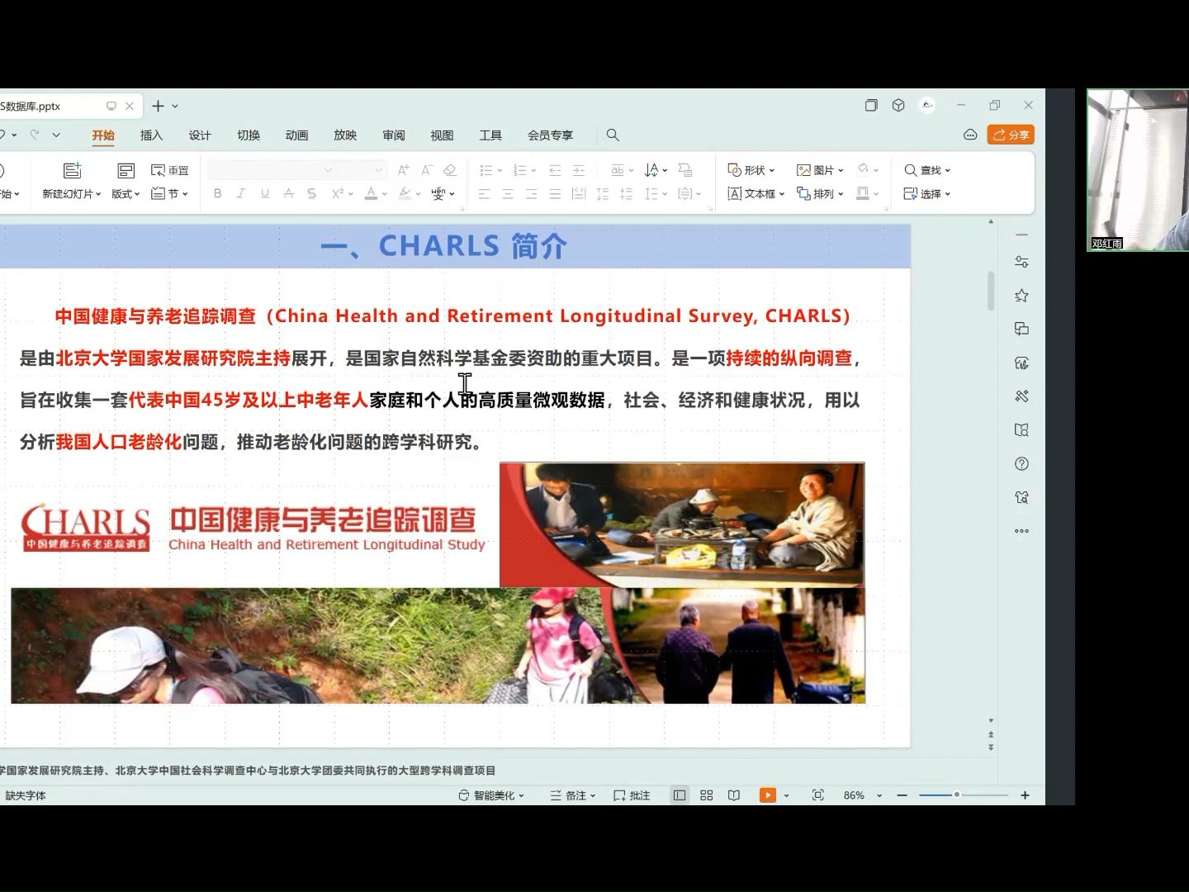Toggle Underline formatting
This screenshot has width=1189, height=892.
coord(264,193)
